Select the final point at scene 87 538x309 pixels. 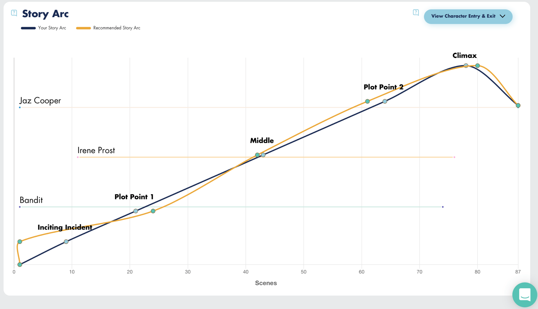pos(518,105)
